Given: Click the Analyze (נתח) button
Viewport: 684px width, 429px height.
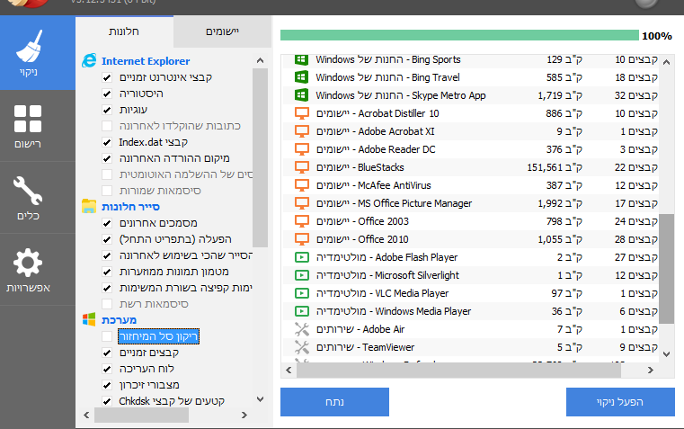Looking at the screenshot, I should tap(334, 402).
